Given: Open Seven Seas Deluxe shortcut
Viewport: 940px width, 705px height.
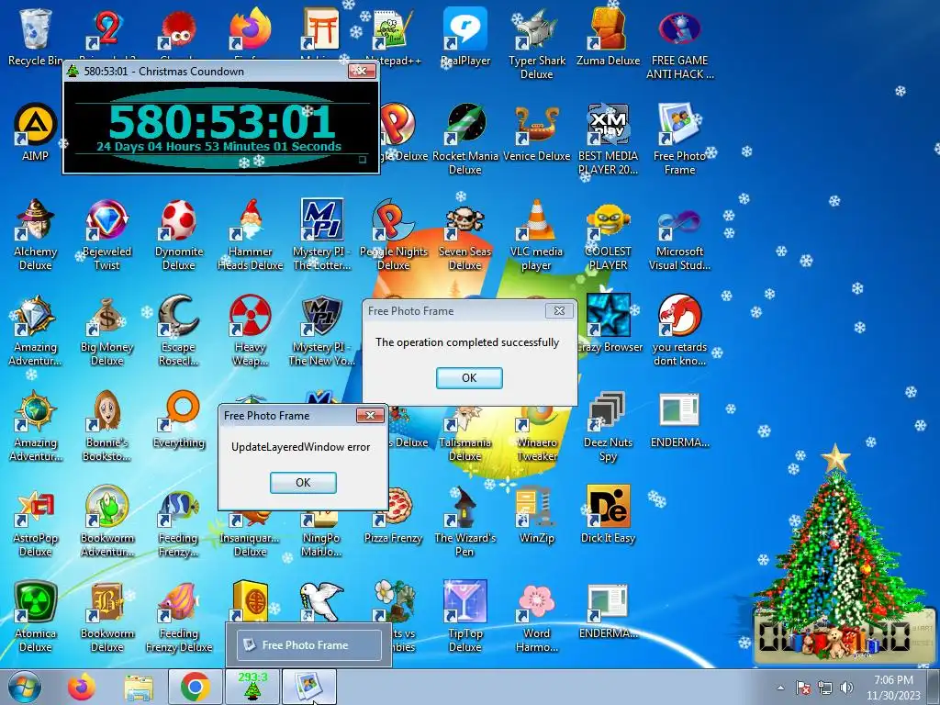Looking at the screenshot, I should 465,234.
